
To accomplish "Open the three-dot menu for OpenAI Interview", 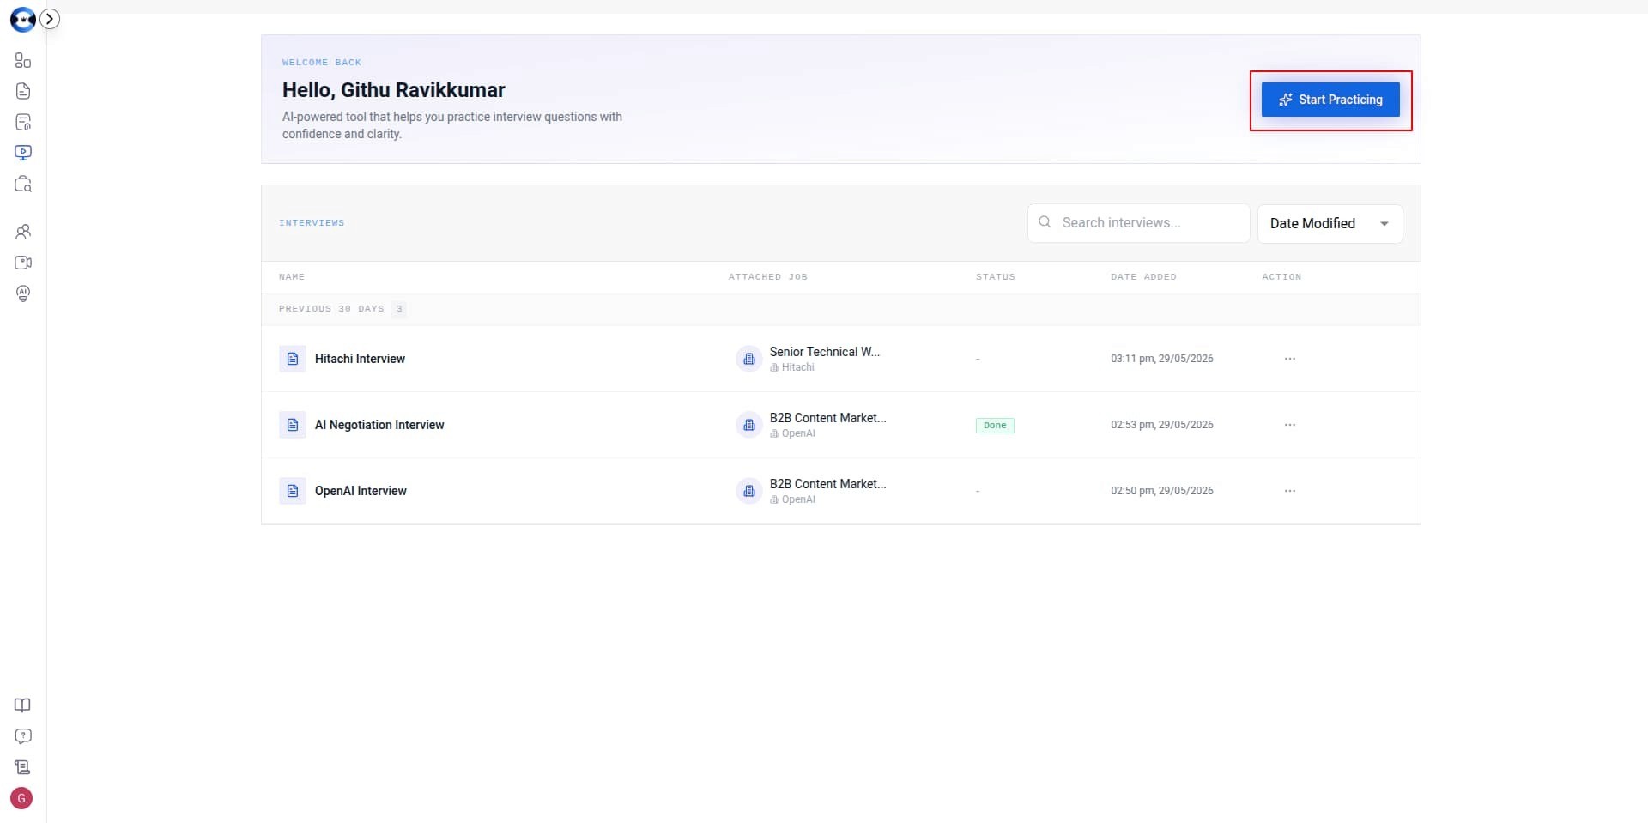I will pos(1290,491).
